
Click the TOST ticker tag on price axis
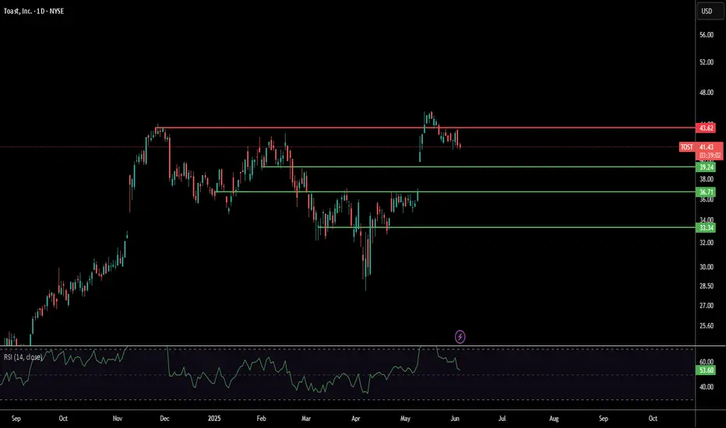[x=686, y=147]
